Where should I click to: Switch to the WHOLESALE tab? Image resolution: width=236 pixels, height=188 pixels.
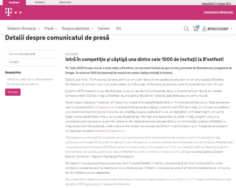pyautogui.click(x=65, y=2)
